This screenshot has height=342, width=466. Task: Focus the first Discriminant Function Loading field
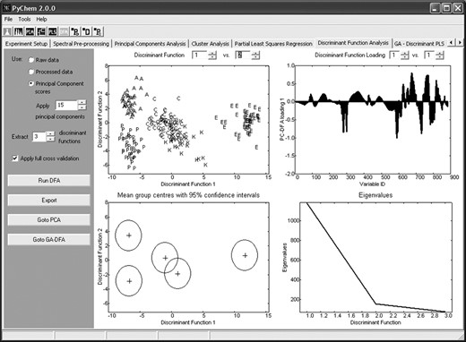(395, 56)
